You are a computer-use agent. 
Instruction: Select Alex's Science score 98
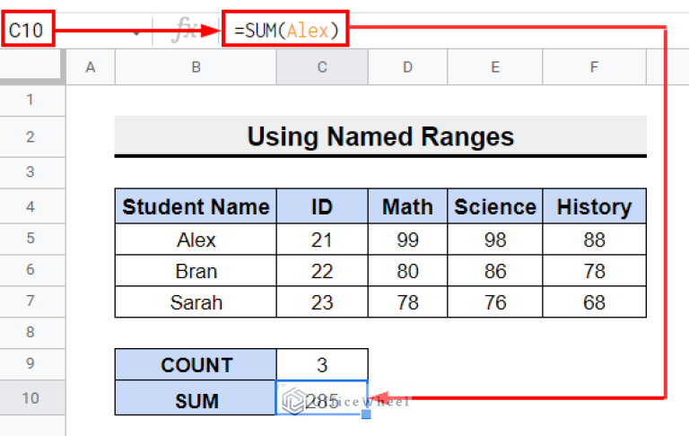click(x=495, y=240)
